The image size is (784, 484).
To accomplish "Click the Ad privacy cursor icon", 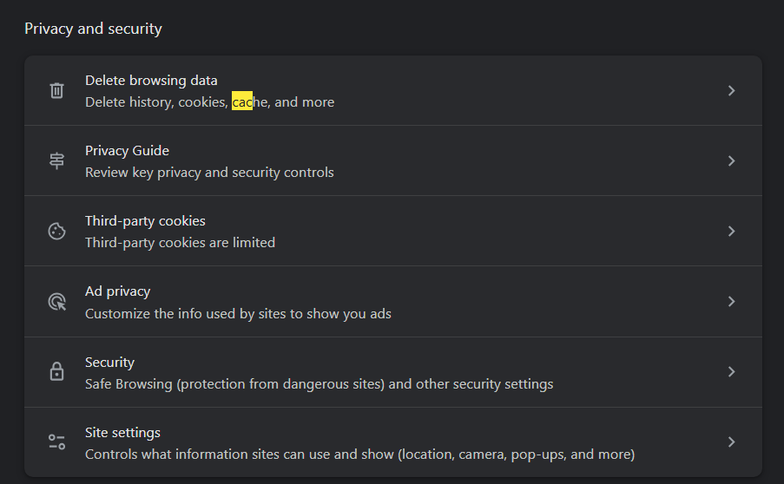I will tap(56, 302).
